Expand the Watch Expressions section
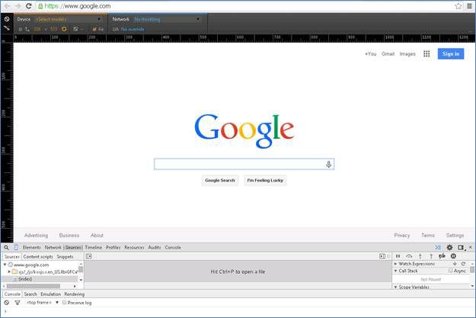Screen dimensions: 476x318 point(395,264)
